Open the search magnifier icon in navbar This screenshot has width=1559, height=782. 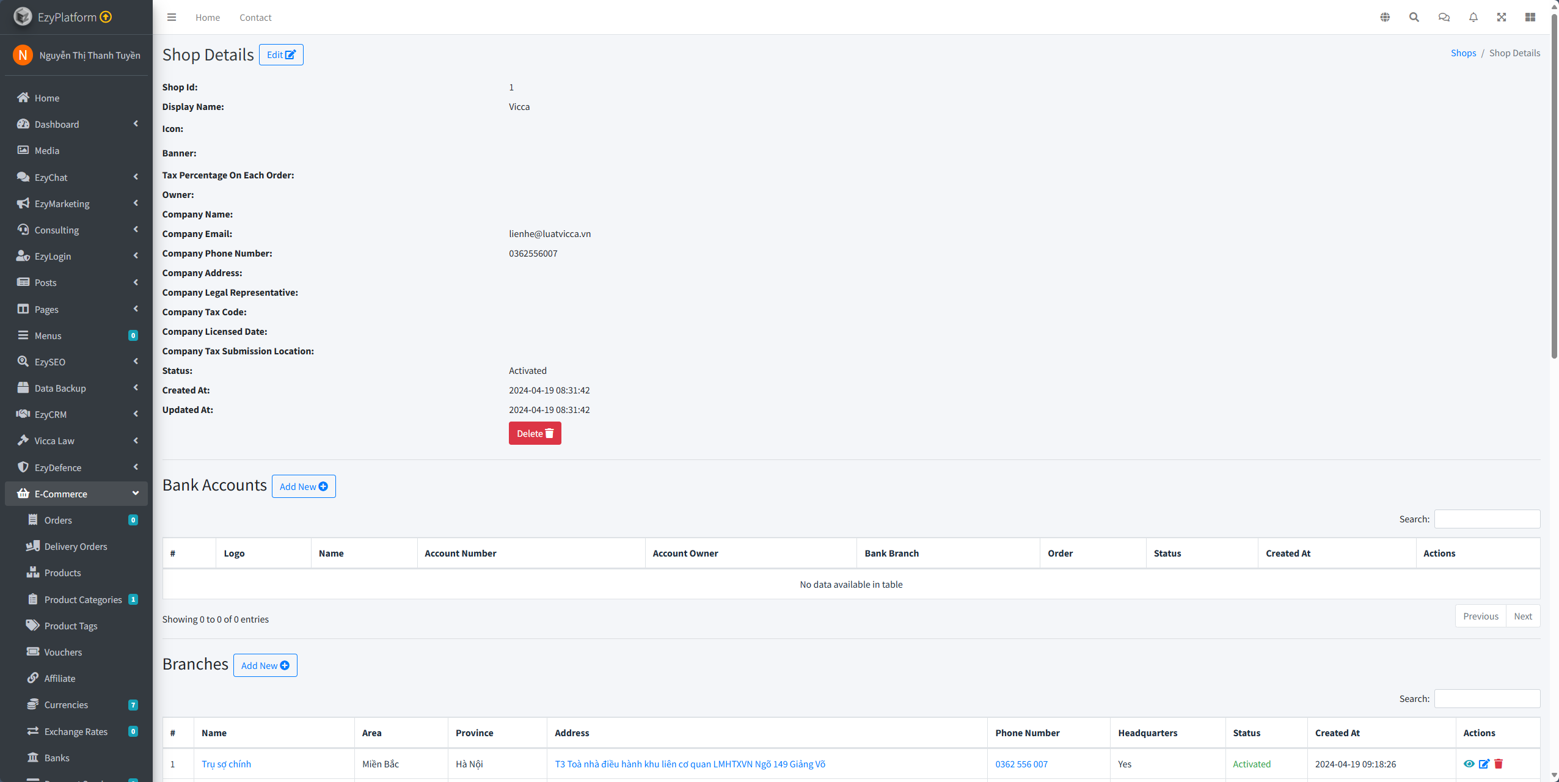point(1414,17)
